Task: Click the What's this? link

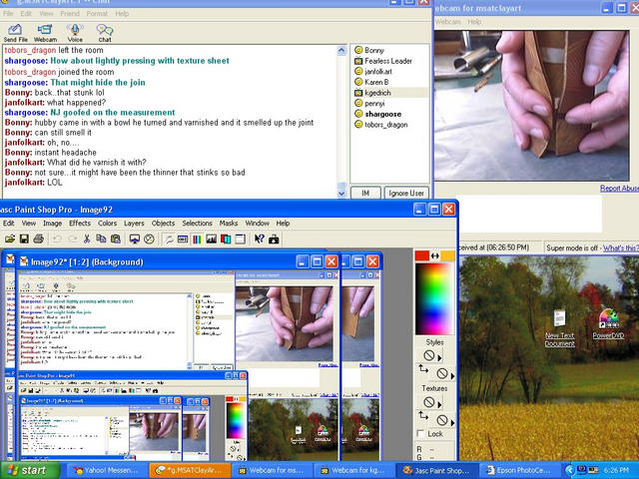Action: (x=621, y=247)
